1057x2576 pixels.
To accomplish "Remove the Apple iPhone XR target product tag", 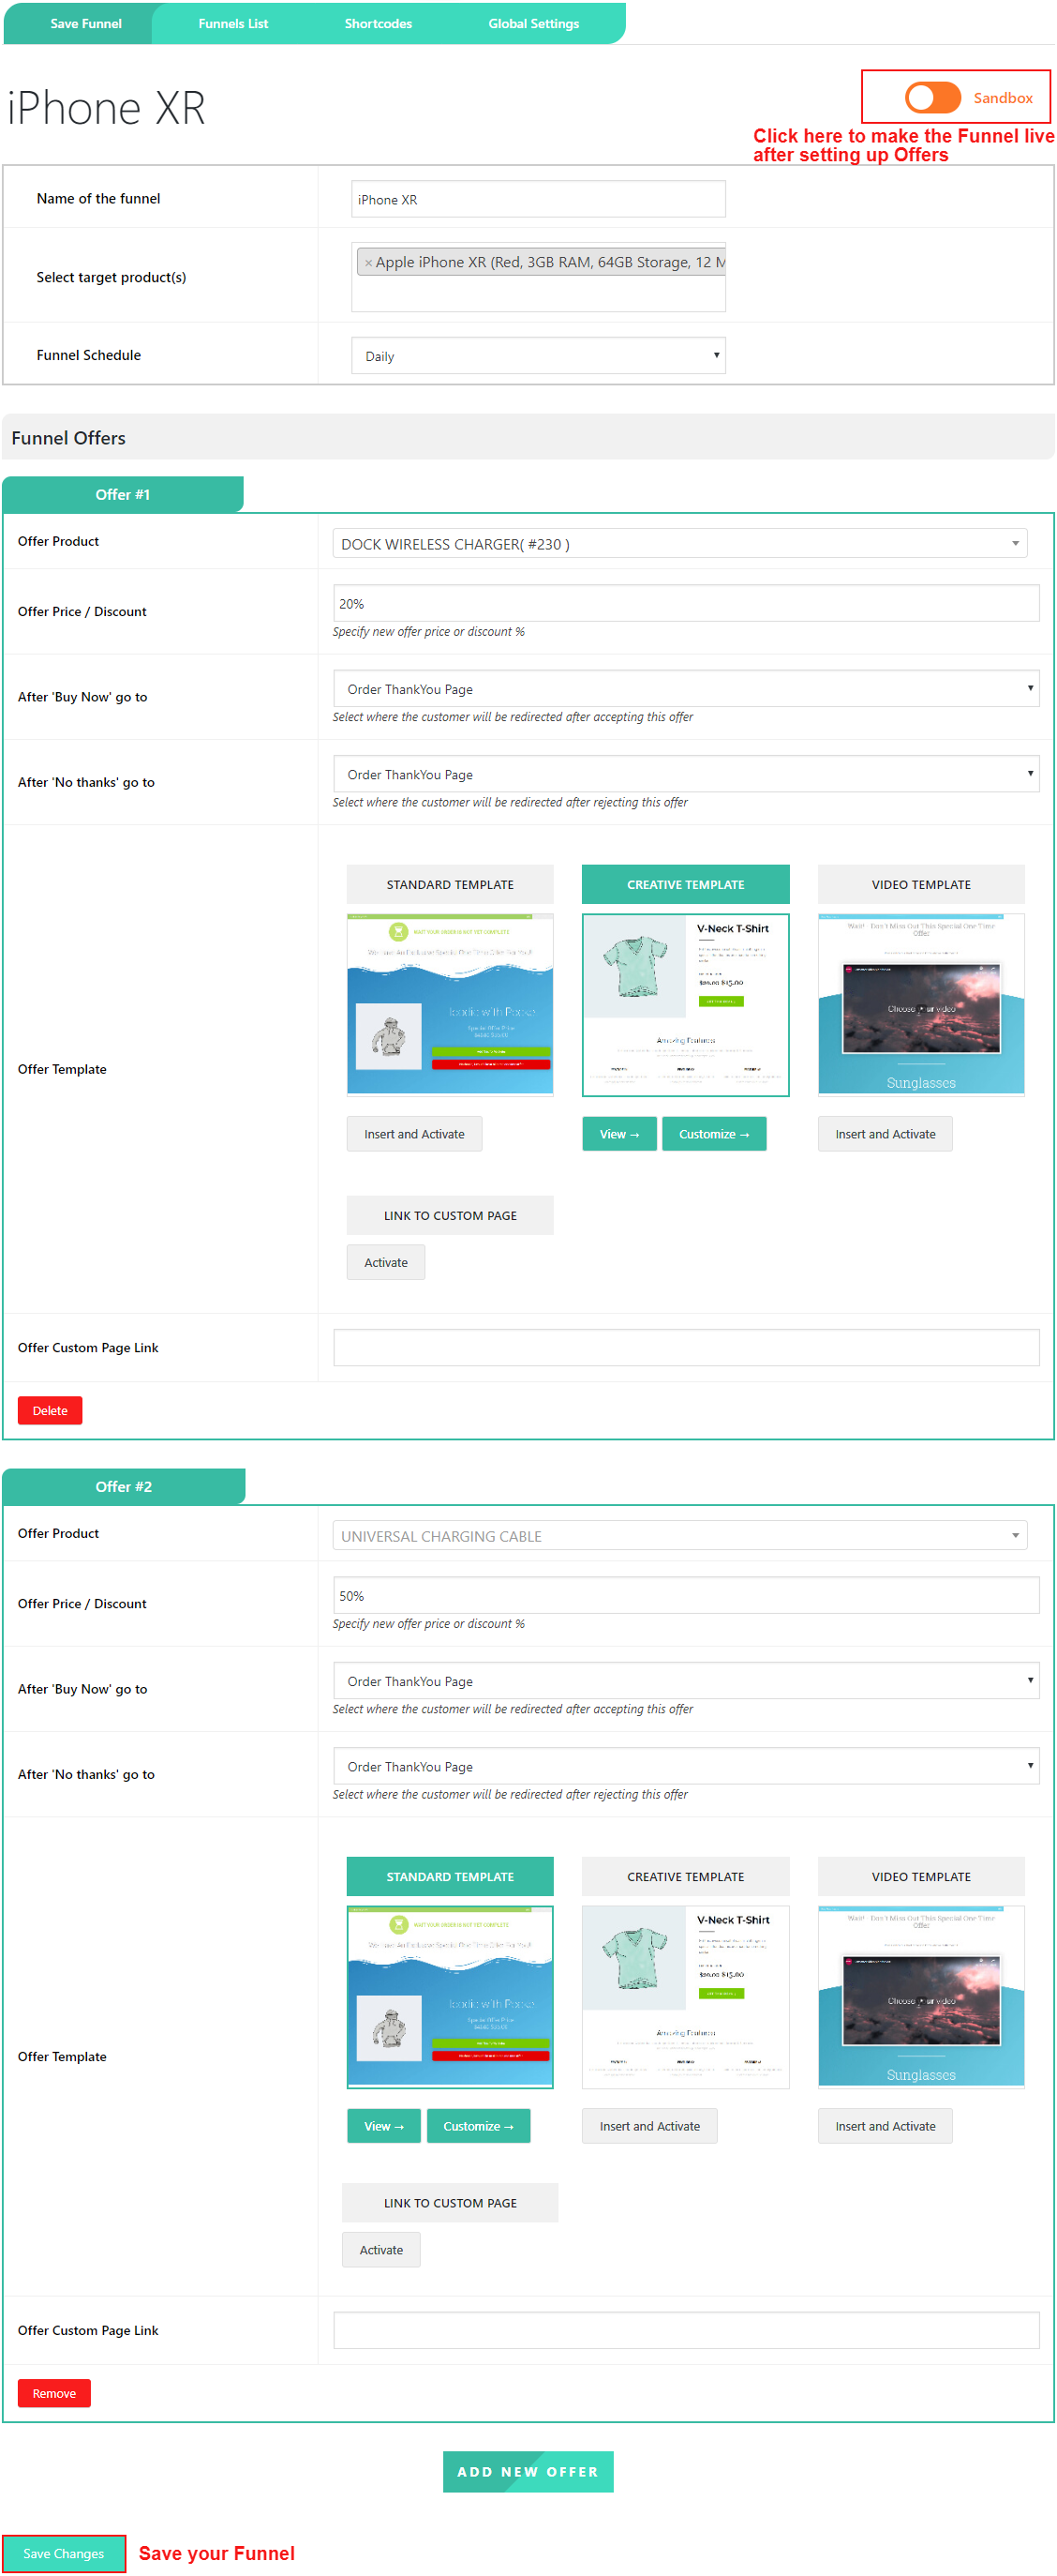I will point(367,263).
